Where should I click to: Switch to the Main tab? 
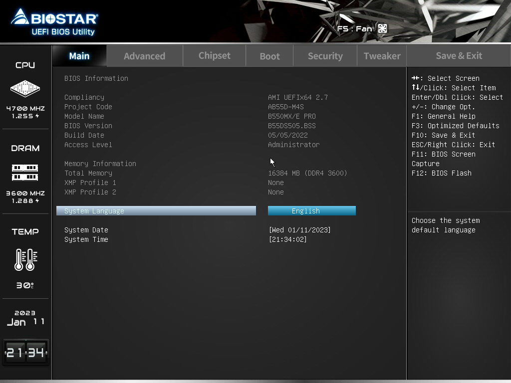pos(79,56)
